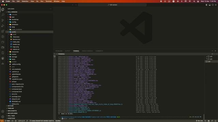This screenshot has height=122, width=218.
Task: Switch to the Problems panel tab
Action: point(59,51)
